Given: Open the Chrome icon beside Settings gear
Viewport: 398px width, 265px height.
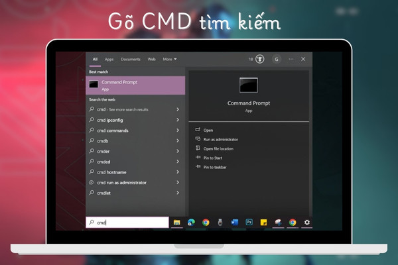Looking at the screenshot, I should point(293,223).
